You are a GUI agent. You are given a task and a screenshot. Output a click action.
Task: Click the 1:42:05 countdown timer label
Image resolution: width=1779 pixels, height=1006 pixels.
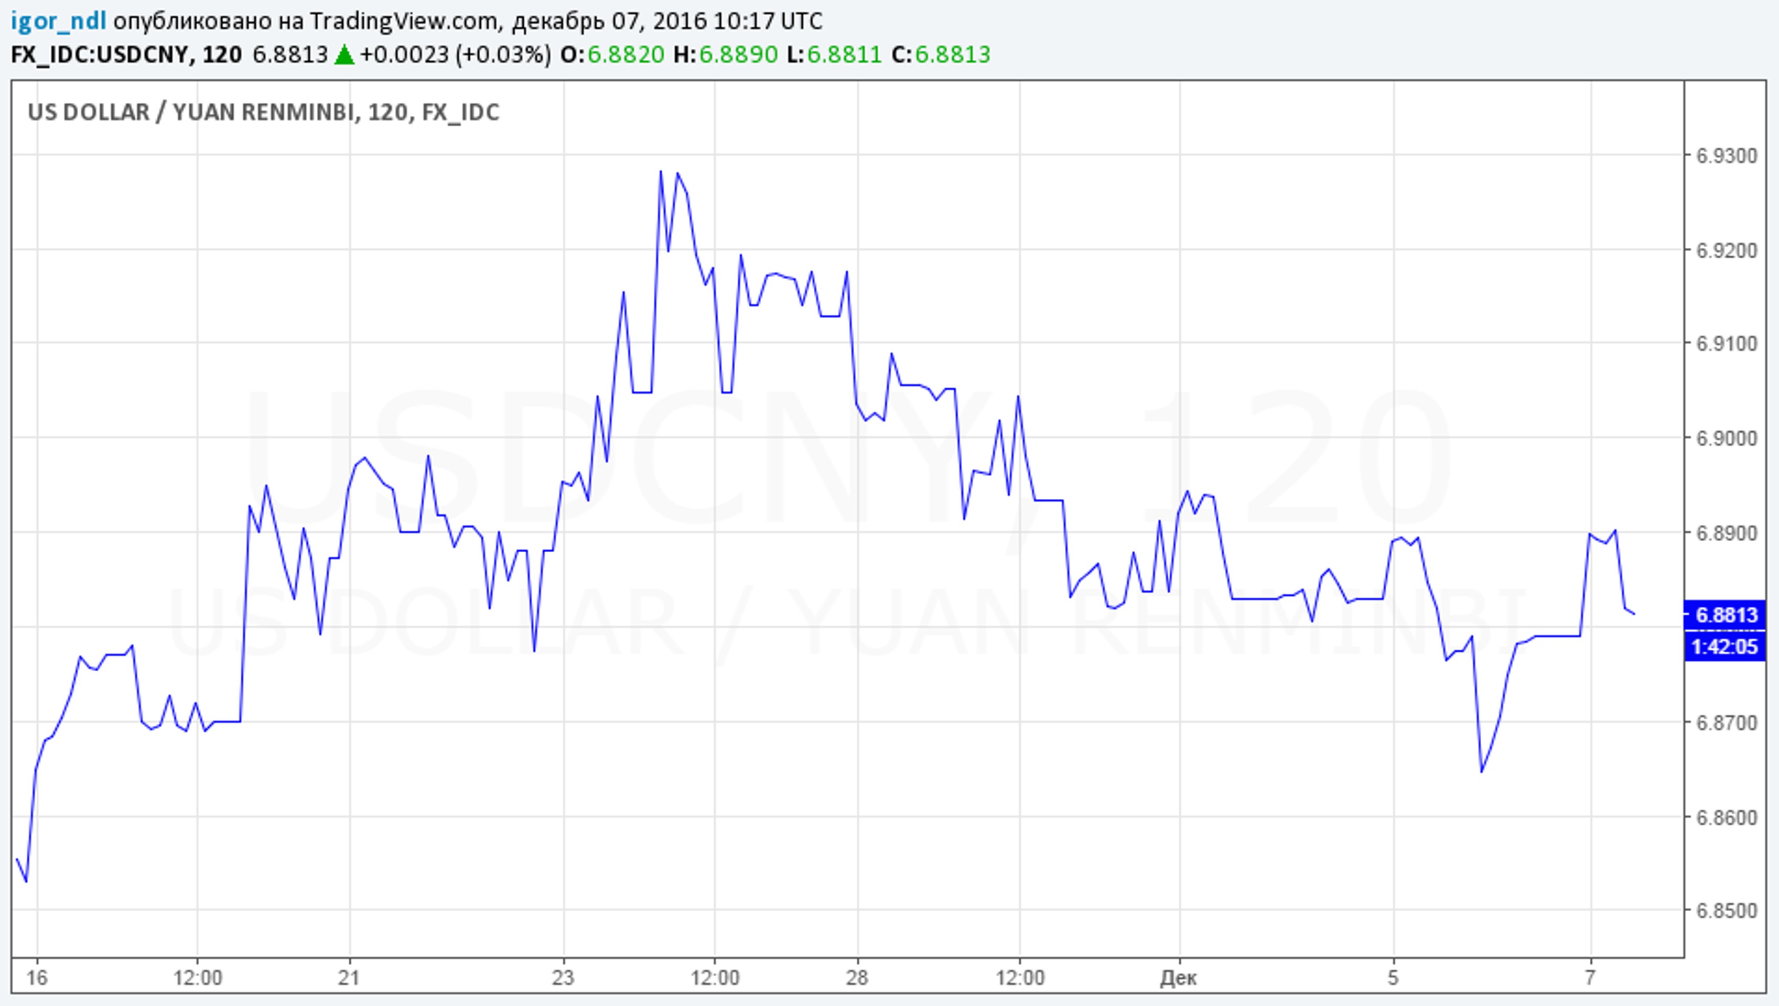pyautogui.click(x=1726, y=647)
